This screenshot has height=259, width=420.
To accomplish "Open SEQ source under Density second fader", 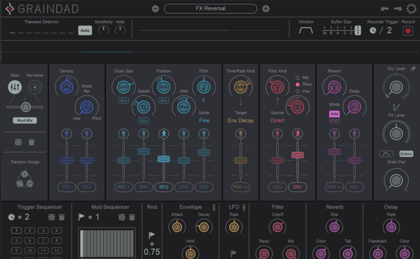I will click(x=87, y=187).
